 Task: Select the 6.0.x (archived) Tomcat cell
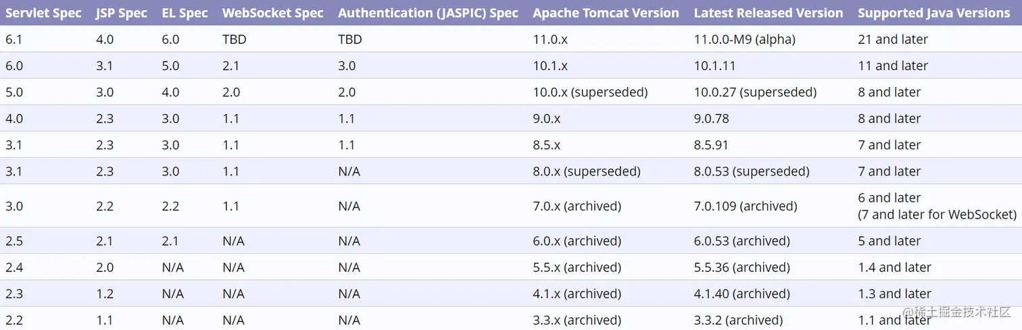[x=577, y=241]
